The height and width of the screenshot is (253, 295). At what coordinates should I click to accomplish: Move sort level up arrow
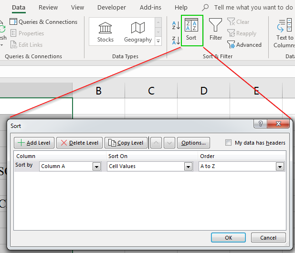[x=156, y=143]
